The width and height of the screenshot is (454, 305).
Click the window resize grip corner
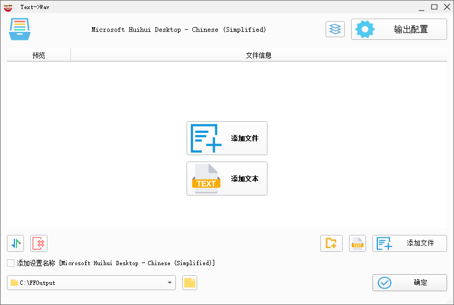(x=450, y=301)
